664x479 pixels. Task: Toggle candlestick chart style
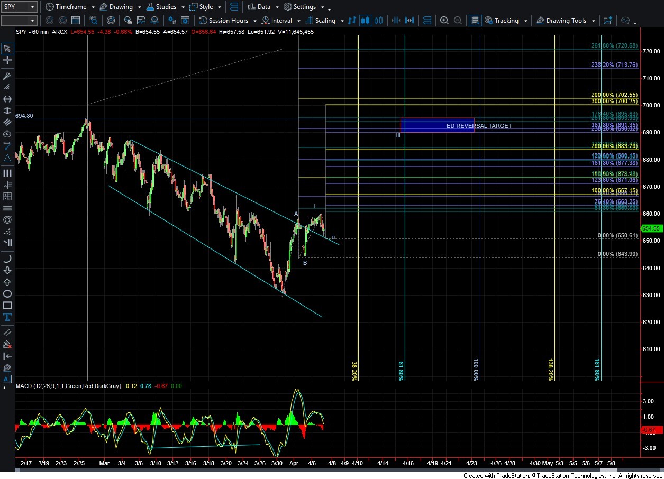coord(366,21)
